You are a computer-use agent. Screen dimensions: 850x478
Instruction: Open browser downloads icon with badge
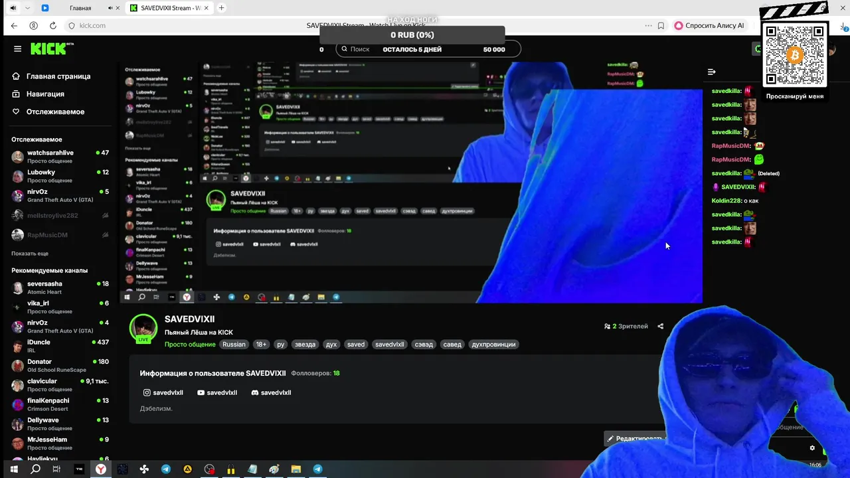[845, 26]
